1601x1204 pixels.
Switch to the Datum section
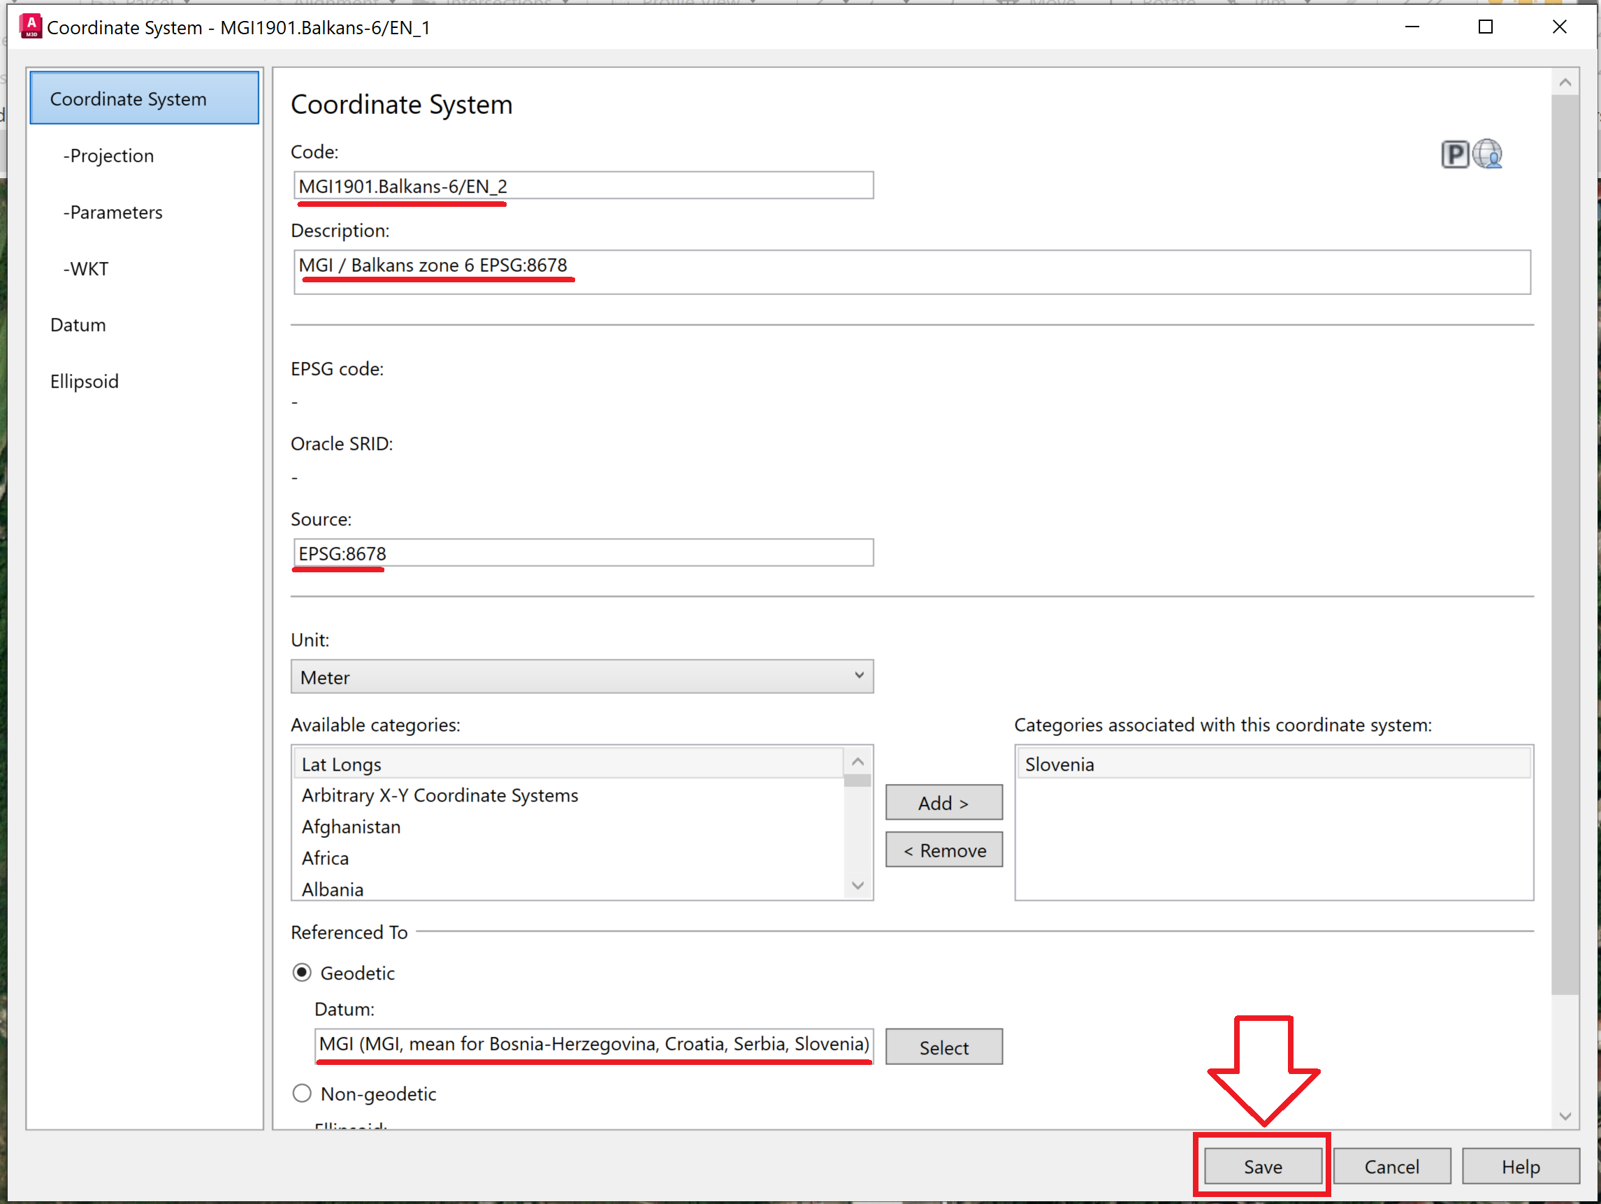click(x=78, y=325)
